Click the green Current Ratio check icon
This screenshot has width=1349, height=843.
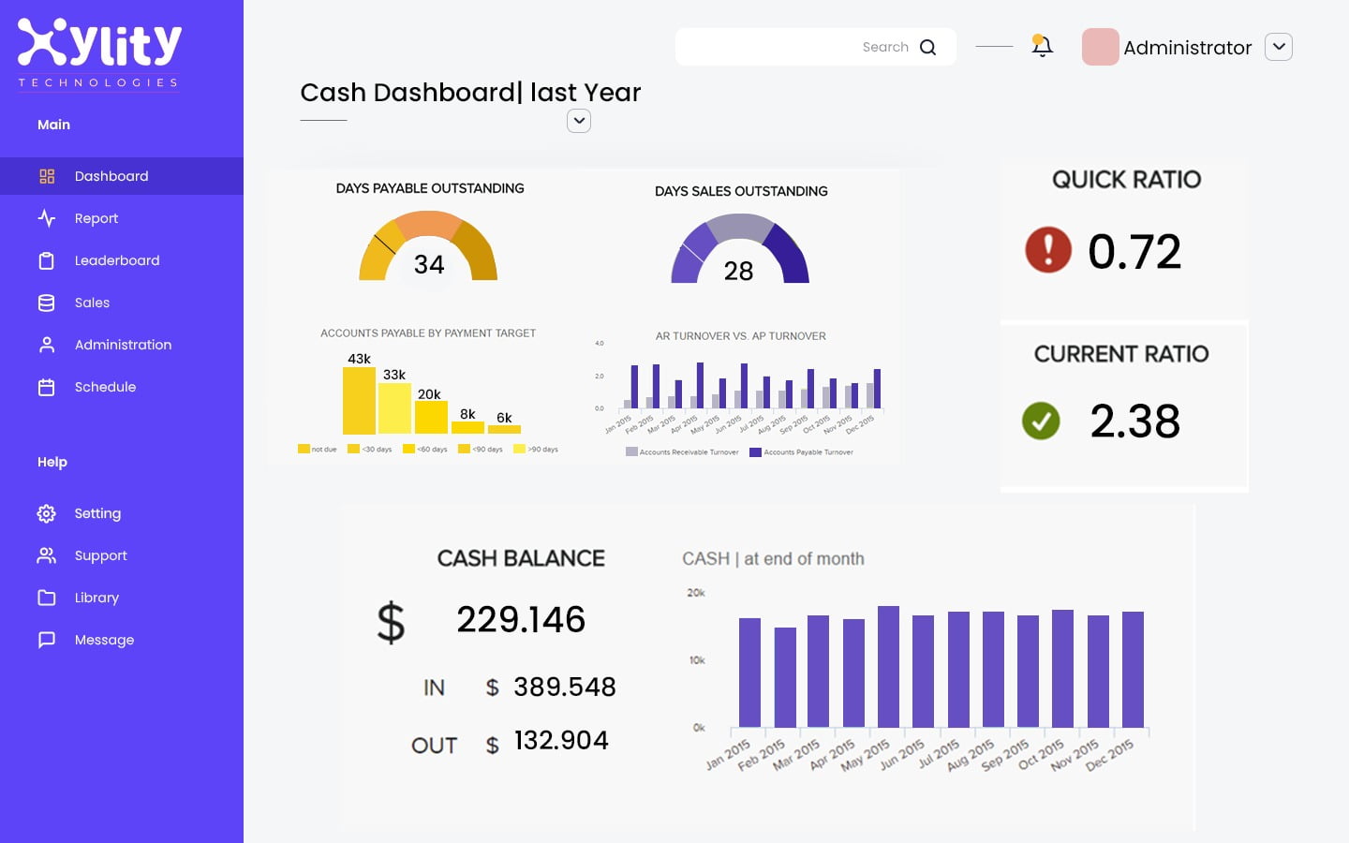tap(1041, 421)
